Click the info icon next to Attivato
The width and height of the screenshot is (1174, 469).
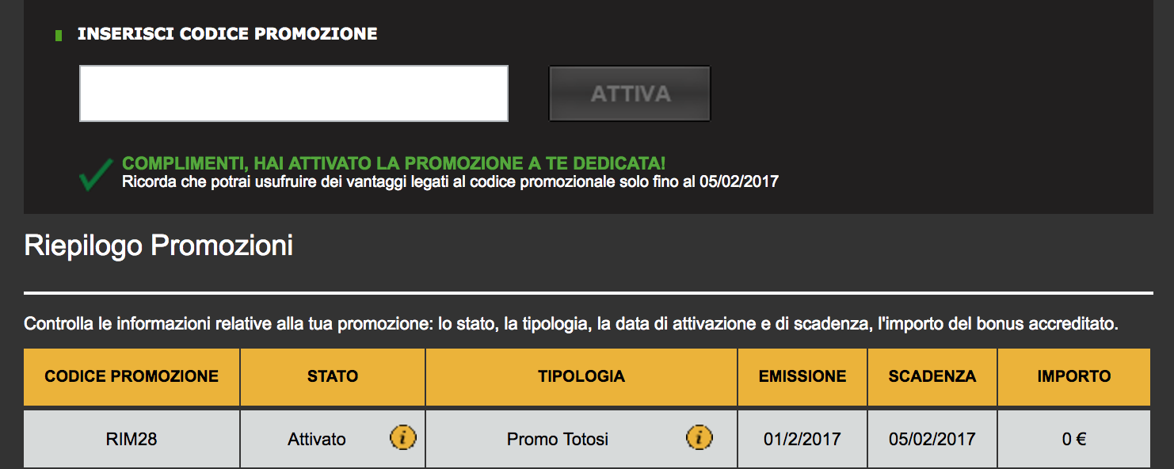(403, 437)
